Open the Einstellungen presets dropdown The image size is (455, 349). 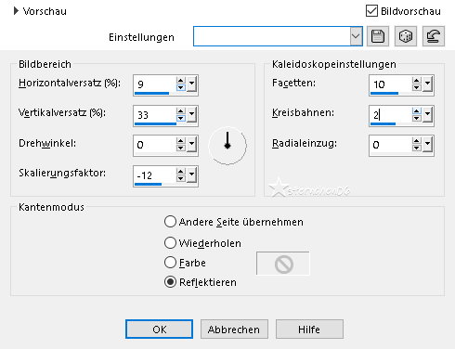pyautogui.click(x=356, y=36)
